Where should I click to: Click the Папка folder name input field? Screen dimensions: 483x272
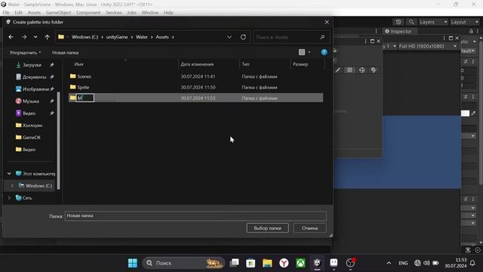(x=195, y=216)
